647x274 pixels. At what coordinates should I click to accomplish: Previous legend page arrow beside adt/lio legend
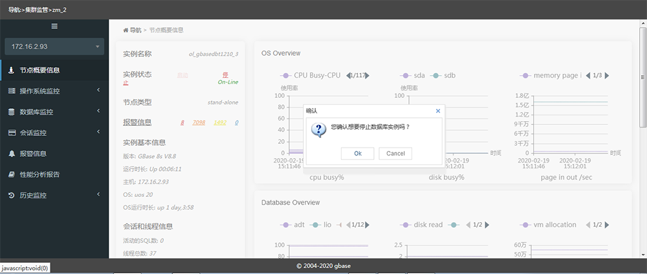pos(348,225)
